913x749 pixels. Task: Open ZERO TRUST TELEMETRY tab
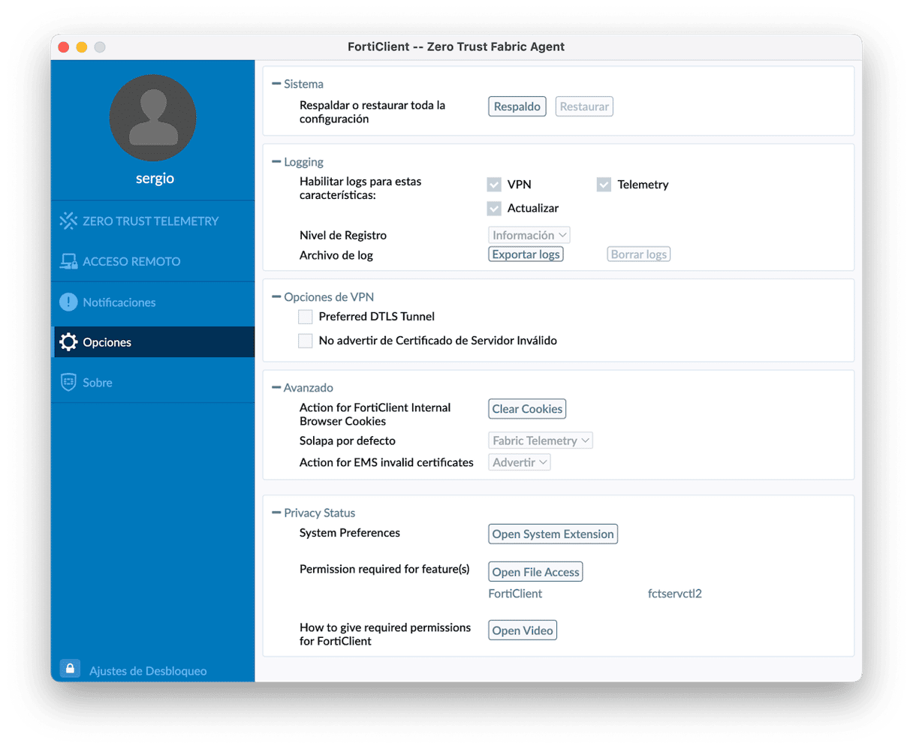[x=153, y=221]
